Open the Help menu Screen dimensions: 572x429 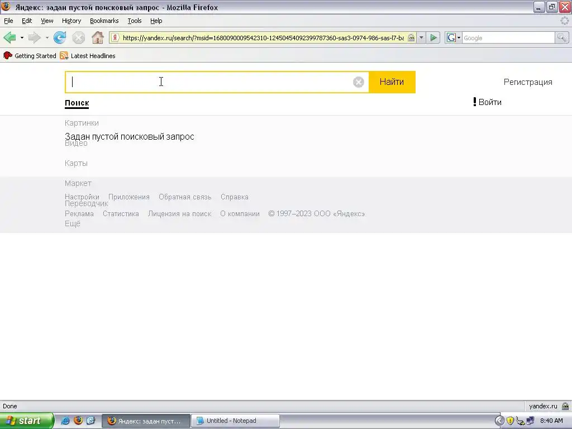156,21
